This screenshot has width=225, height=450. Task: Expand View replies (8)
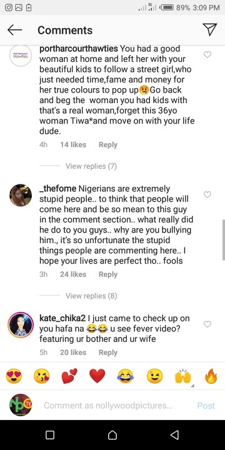(91, 296)
